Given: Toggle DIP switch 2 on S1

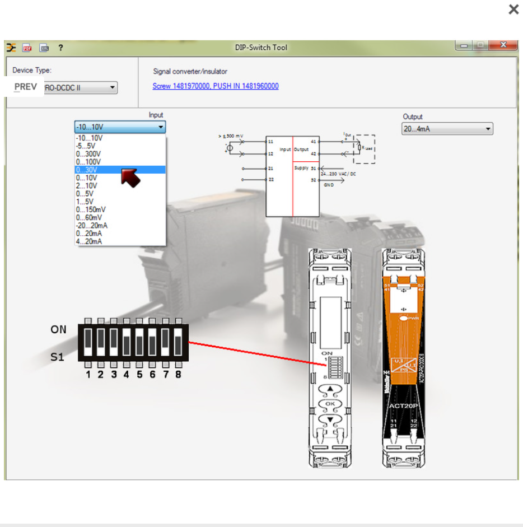Looking at the screenshot, I should 100,342.
